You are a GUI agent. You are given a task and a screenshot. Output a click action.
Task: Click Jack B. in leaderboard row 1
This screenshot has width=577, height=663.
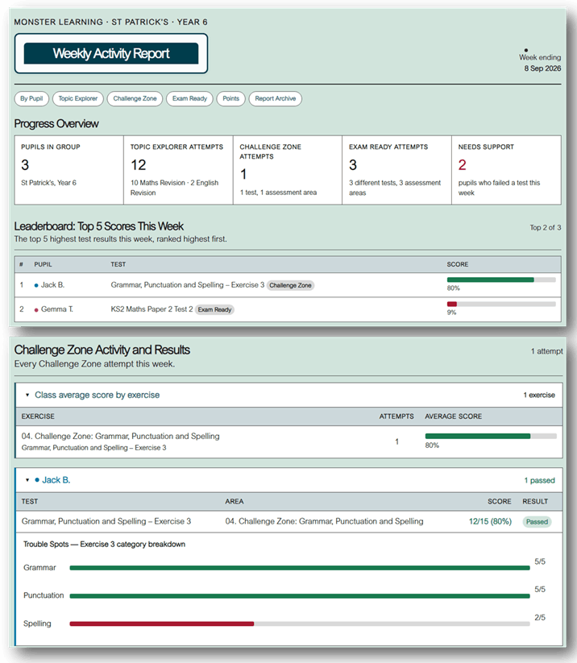52,285
